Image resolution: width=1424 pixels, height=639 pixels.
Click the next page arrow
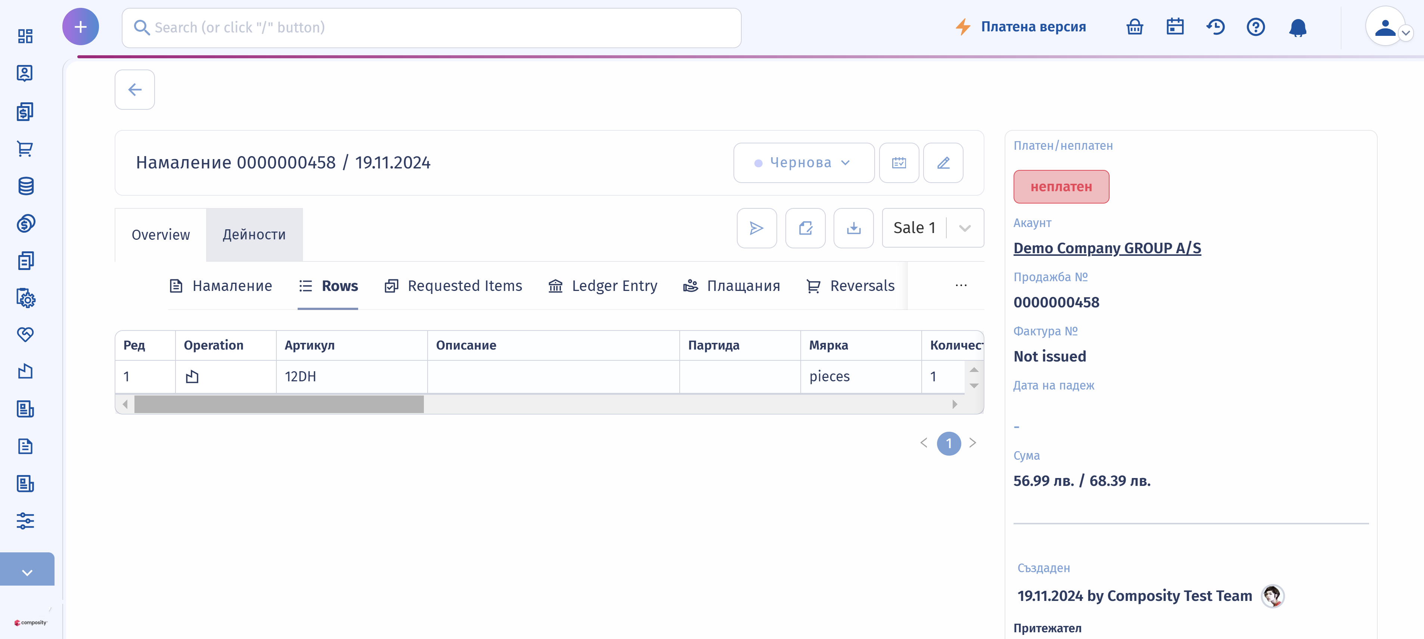click(x=973, y=443)
